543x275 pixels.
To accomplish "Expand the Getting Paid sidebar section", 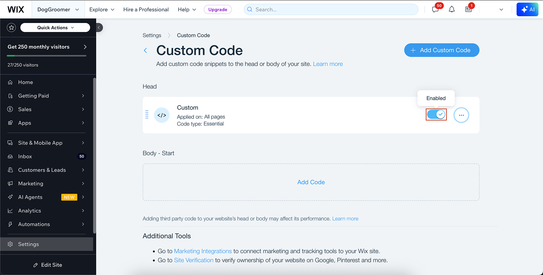I will point(47,96).
